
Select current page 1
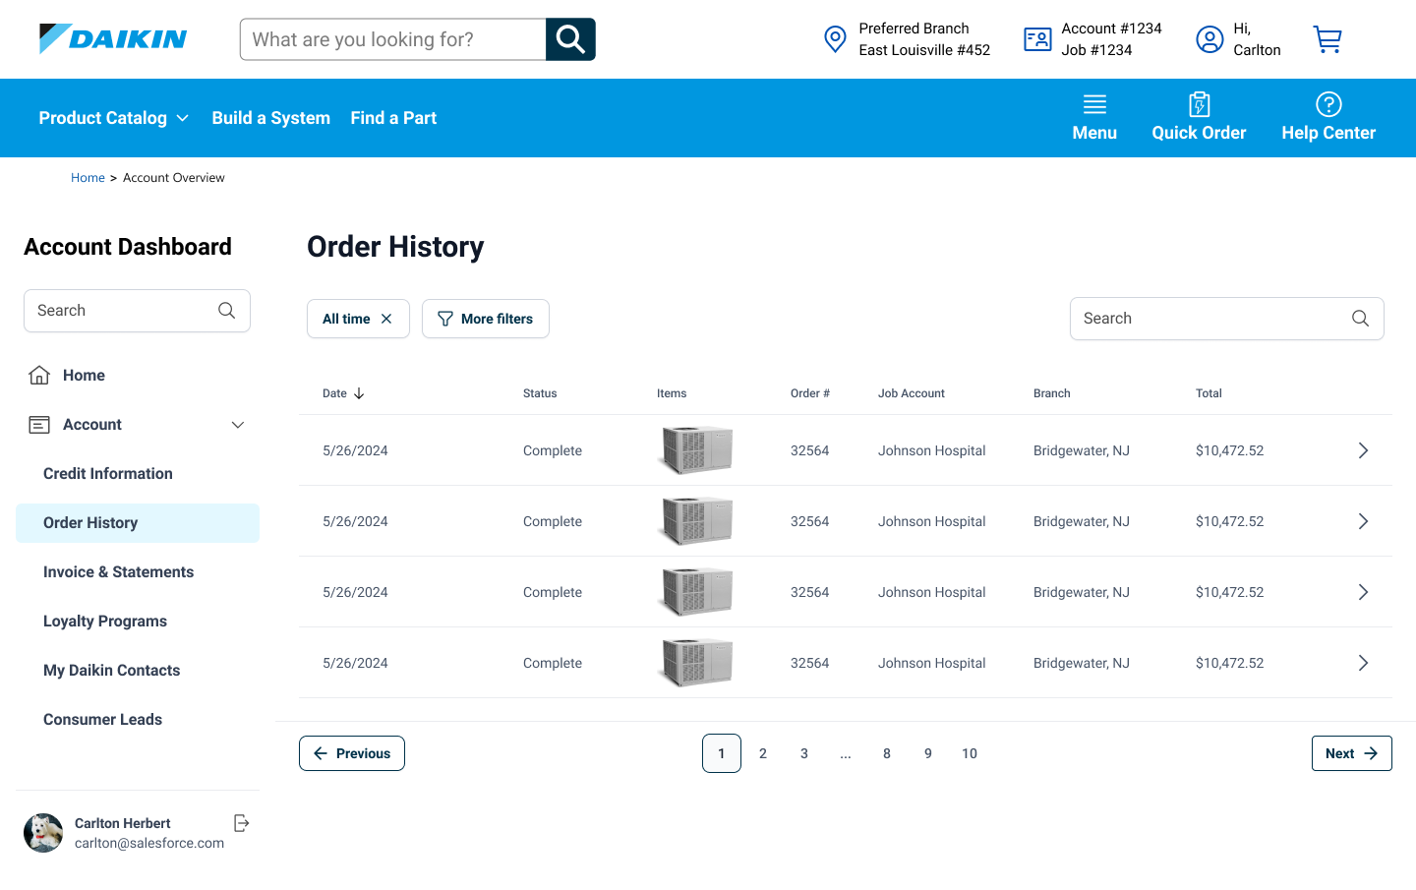point(722,753)
